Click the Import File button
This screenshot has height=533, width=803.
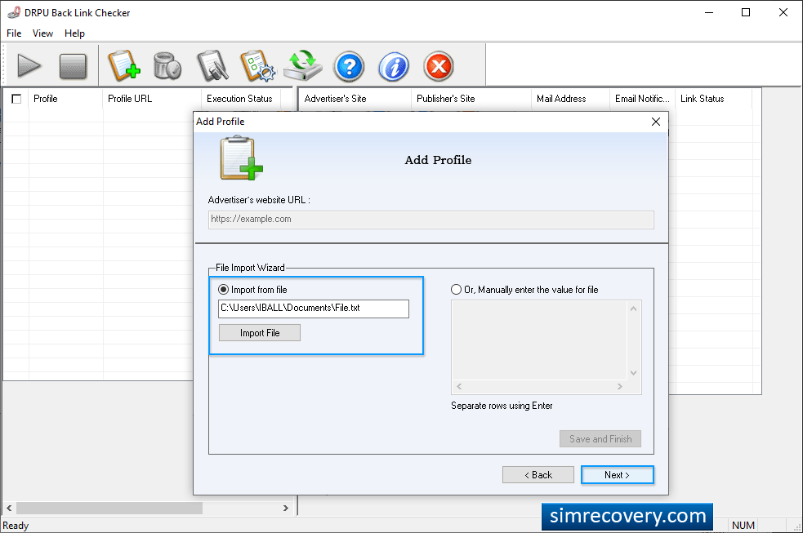[x=260, y=333]
